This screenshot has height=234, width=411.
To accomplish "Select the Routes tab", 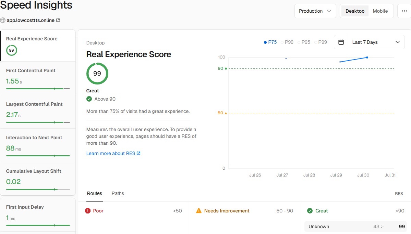I will pyautogui.click(x=94, y=193).
